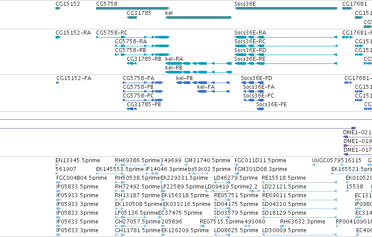Select the CG5758-PC coding glyph

pyautogui.click(x=143, y=100)
